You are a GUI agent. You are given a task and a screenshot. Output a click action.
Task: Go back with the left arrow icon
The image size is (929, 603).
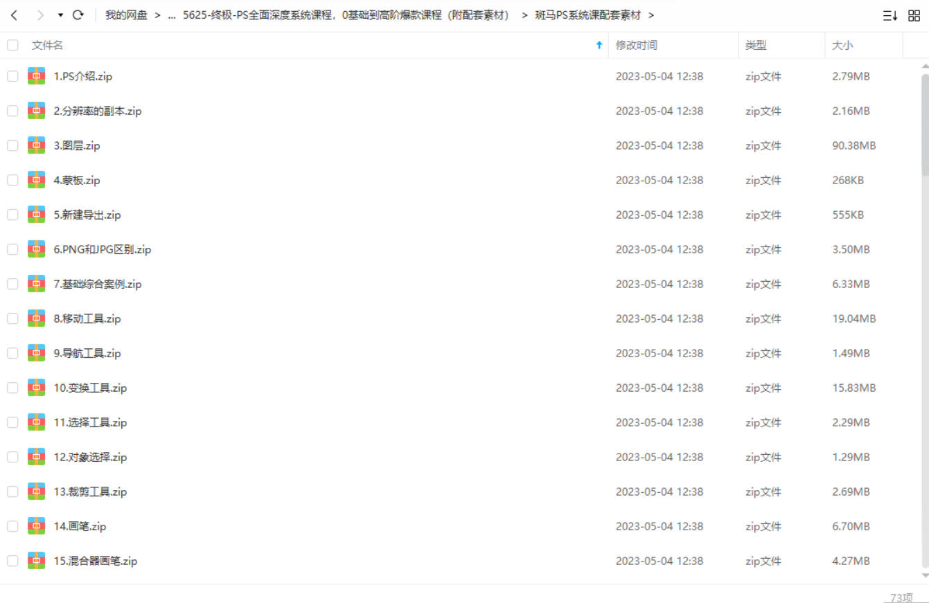(x=14, y=15)
